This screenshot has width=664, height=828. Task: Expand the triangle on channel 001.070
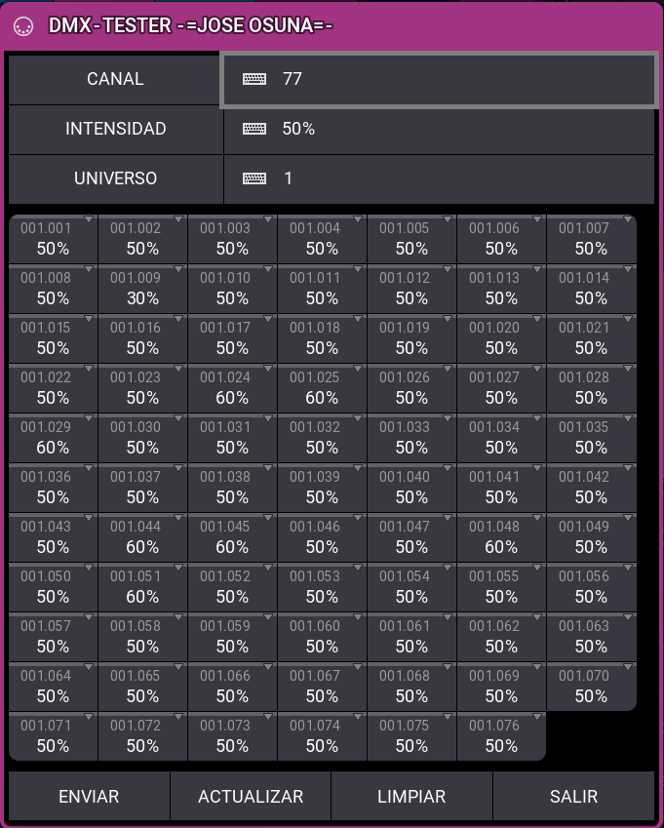pyautogui.click(x=627, y=668)
